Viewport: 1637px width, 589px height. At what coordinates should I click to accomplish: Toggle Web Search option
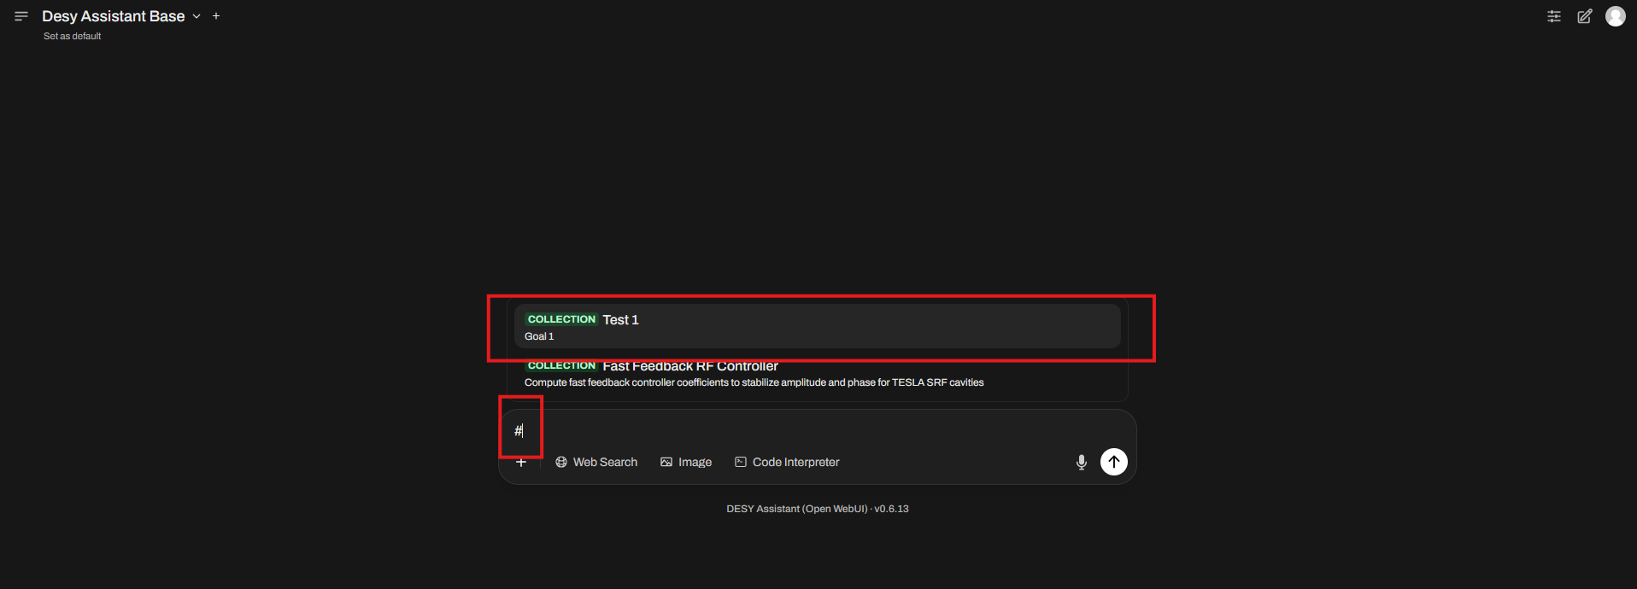click(596, 462)
